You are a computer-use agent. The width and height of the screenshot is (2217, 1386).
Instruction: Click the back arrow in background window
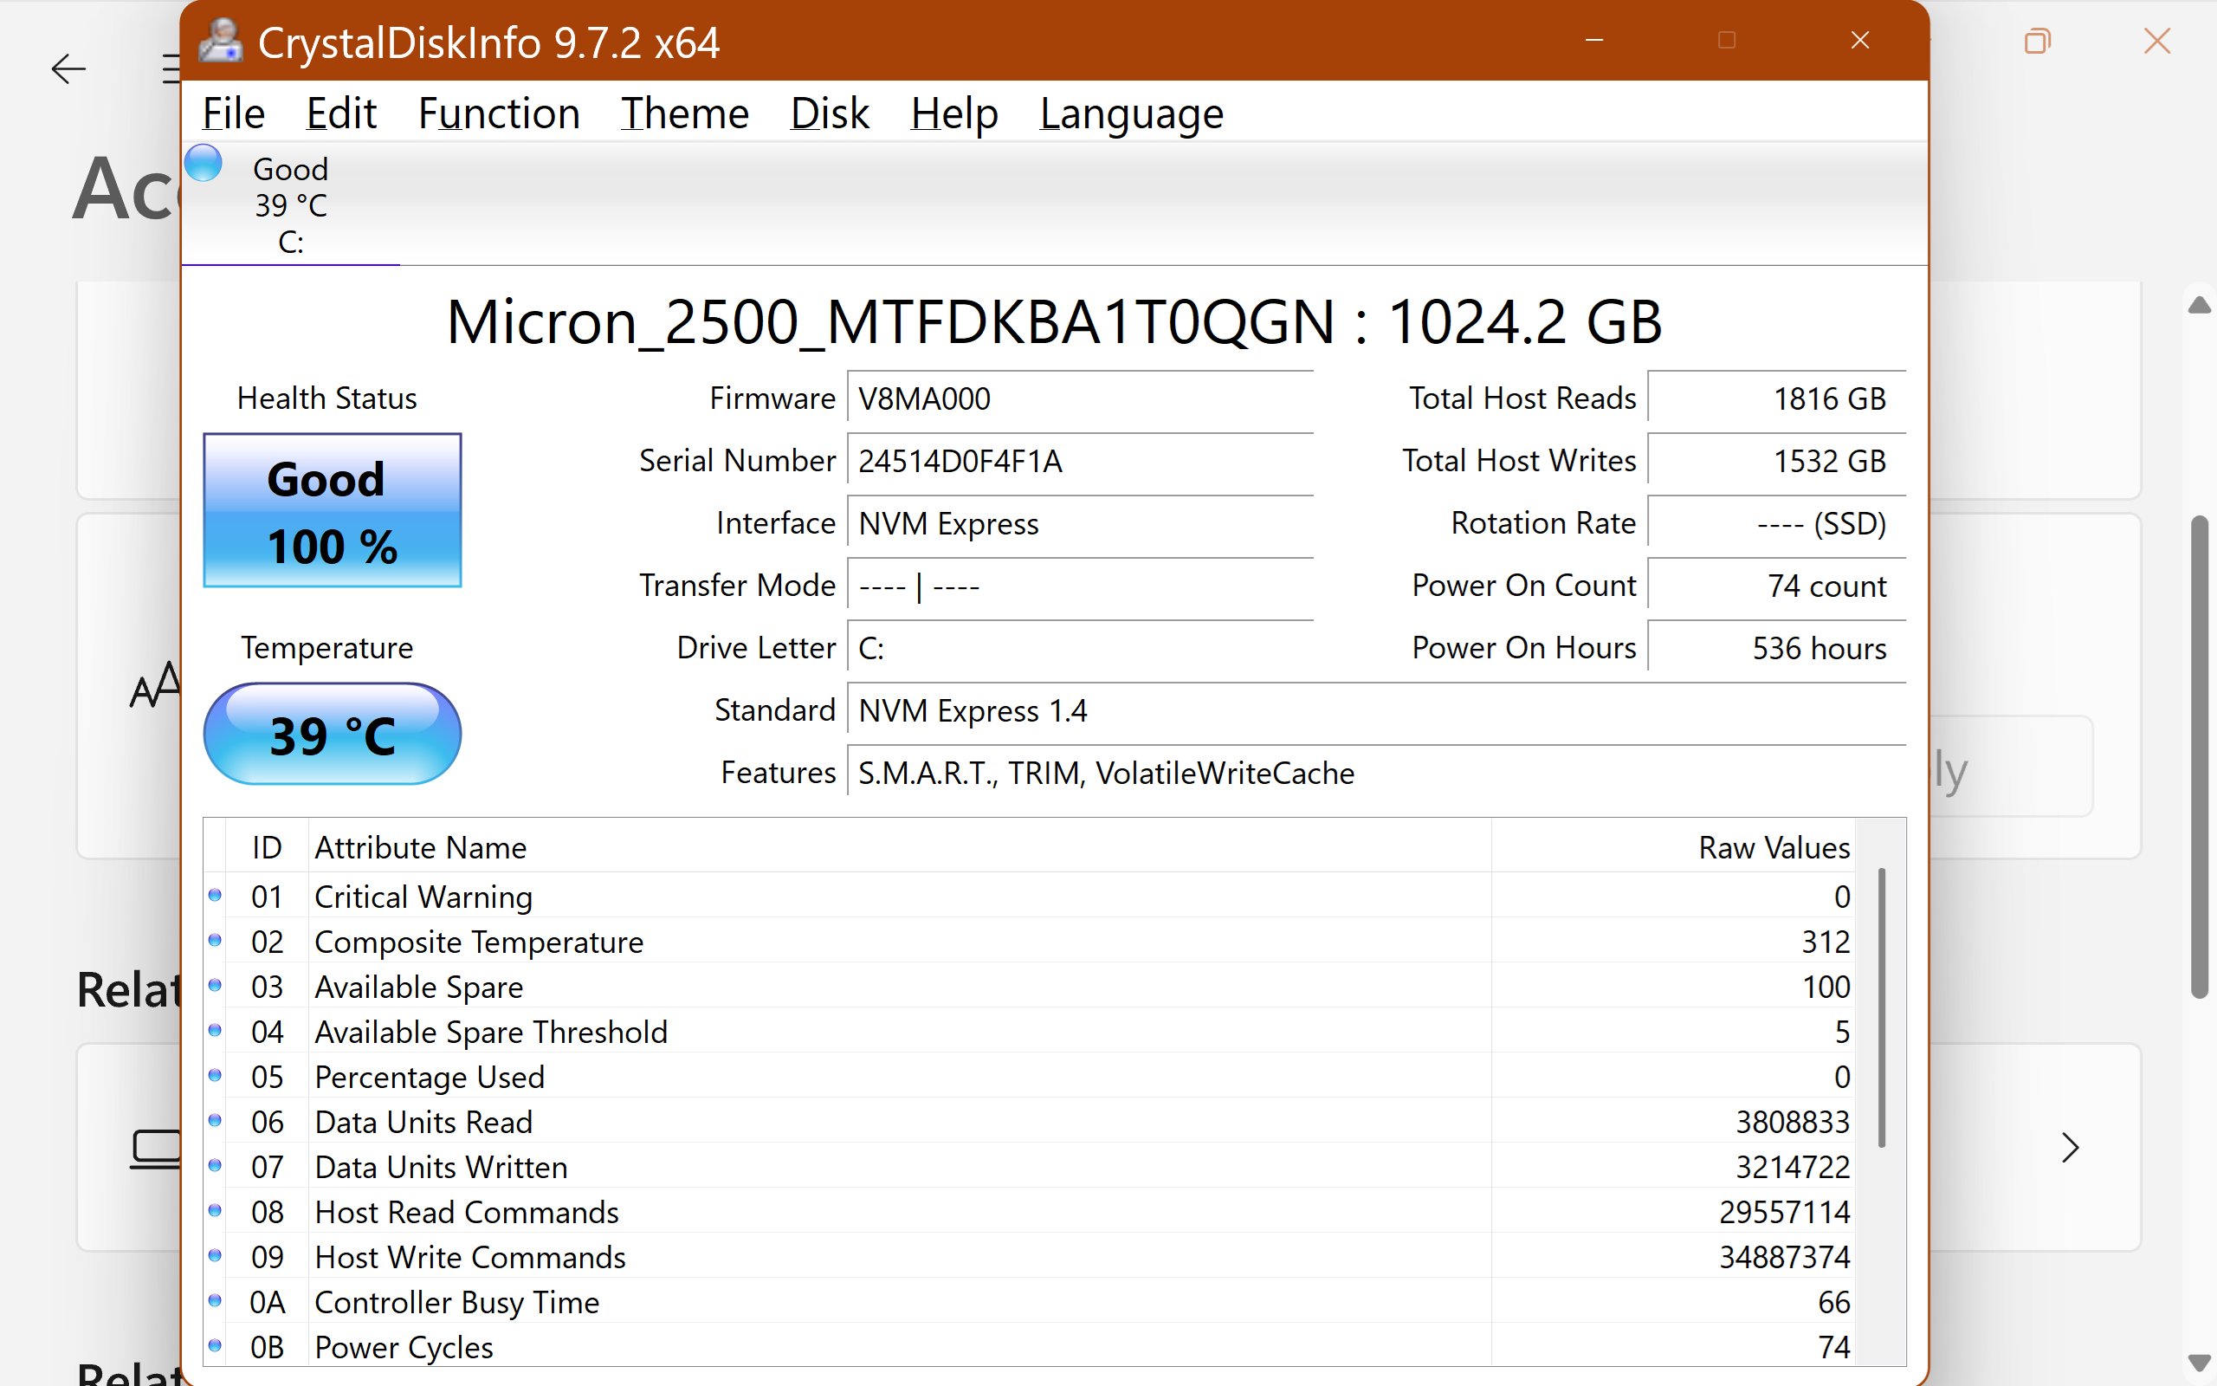tap(68, 68)
